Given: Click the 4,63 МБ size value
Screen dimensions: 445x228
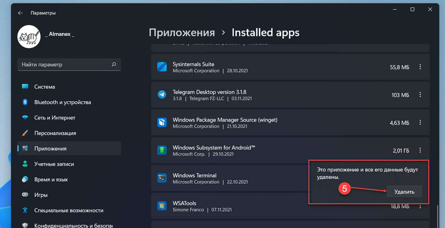Looking at the screenshot, I should pyautogui.click(x=399, y=123).
